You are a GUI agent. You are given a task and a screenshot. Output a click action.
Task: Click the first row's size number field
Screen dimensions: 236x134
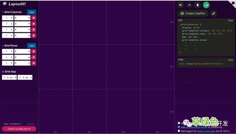8,52
